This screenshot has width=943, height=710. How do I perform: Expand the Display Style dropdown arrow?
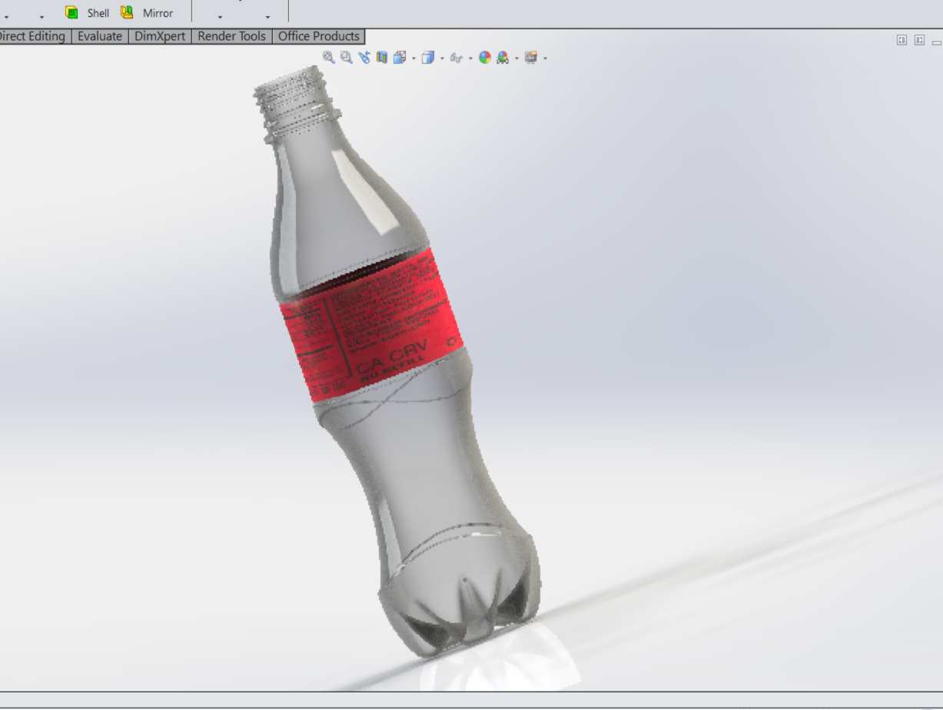coord(442,58)
